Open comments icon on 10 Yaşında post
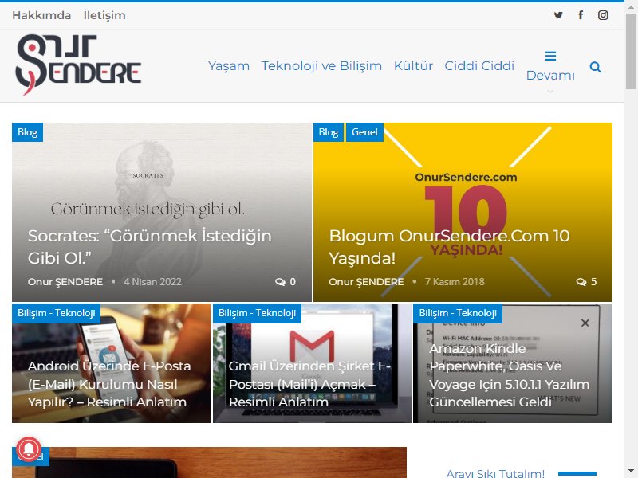 (581, 282)
